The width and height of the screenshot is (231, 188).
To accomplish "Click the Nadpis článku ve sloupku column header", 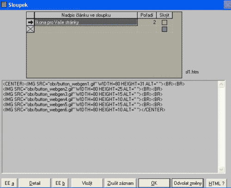I will (x=86, y=15).
